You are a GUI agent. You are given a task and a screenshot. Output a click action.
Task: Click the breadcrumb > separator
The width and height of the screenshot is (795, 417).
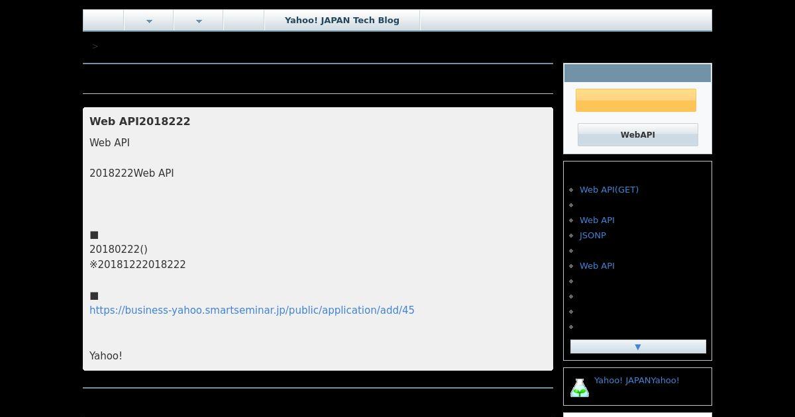click(x=95, y=46)
